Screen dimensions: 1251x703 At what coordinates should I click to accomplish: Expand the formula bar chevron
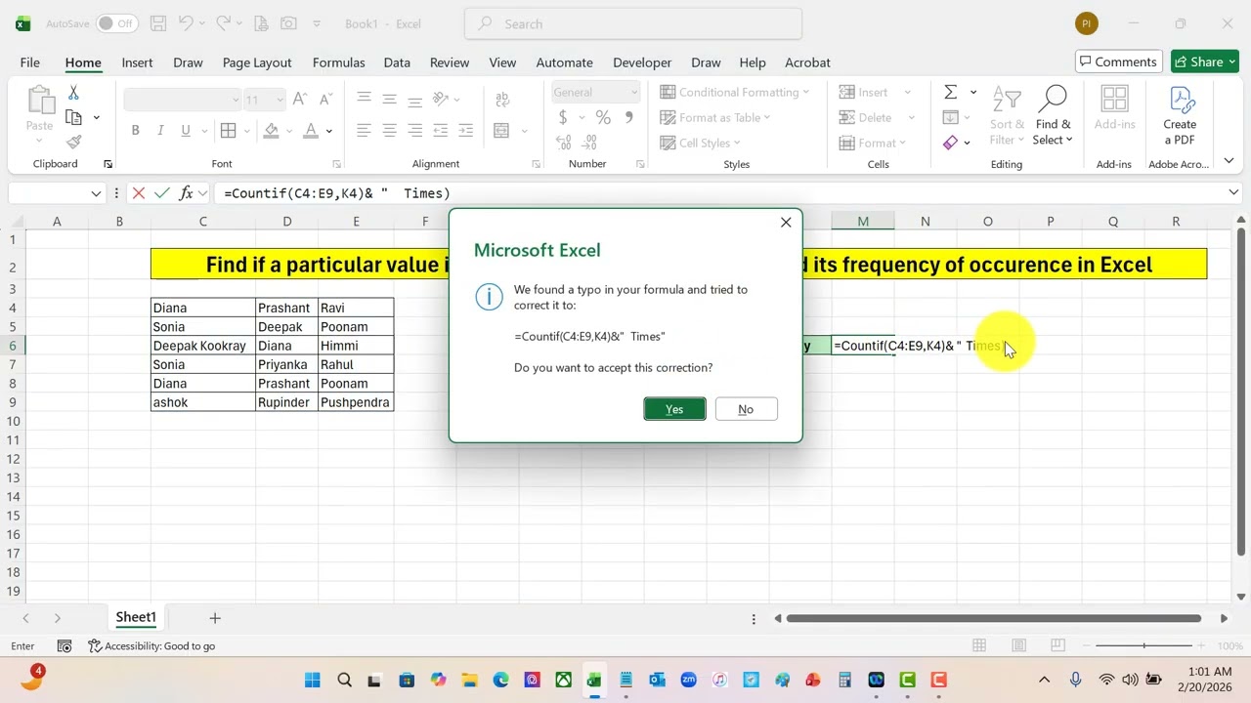click(x=1233, y=193)
